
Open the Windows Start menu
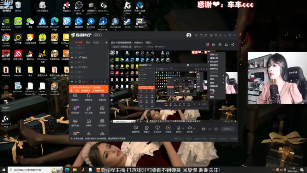[x=4, y=170]
